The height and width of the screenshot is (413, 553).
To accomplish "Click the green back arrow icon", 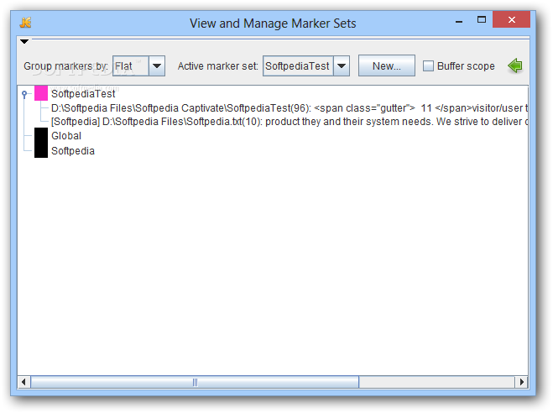I will click(x=515, y=65).
